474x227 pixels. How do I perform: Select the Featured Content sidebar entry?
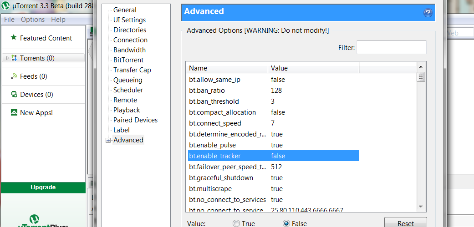click(x=46, y=38)
